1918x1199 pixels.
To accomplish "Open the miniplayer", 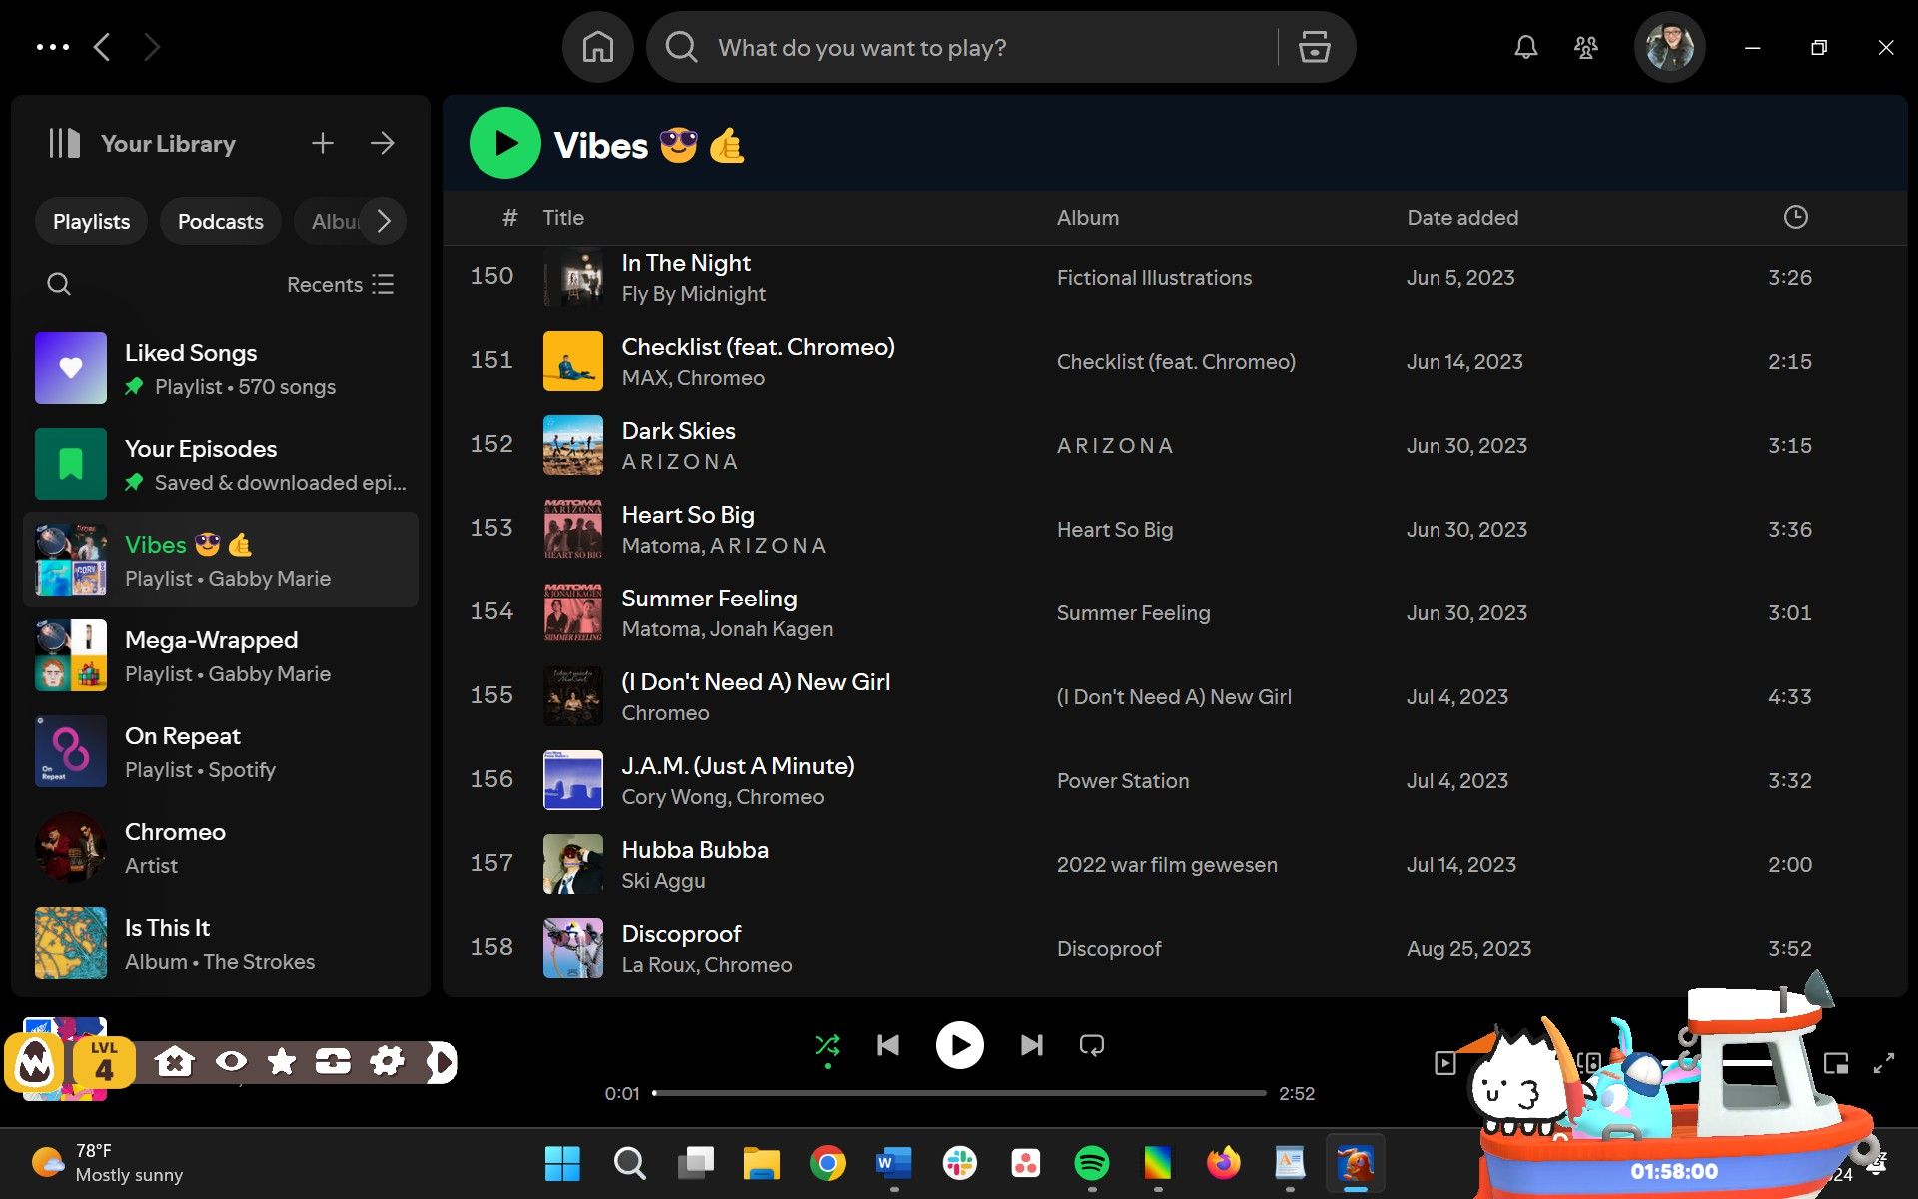I will (1835, 1063).
